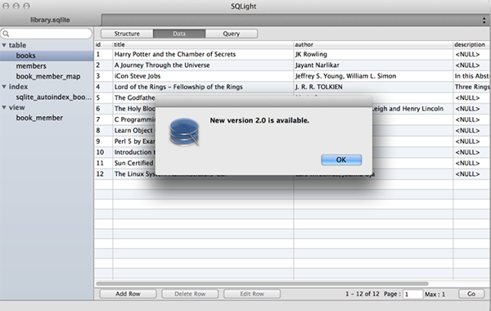Click the horizontal scrollbar of data table

pos(262,283)
